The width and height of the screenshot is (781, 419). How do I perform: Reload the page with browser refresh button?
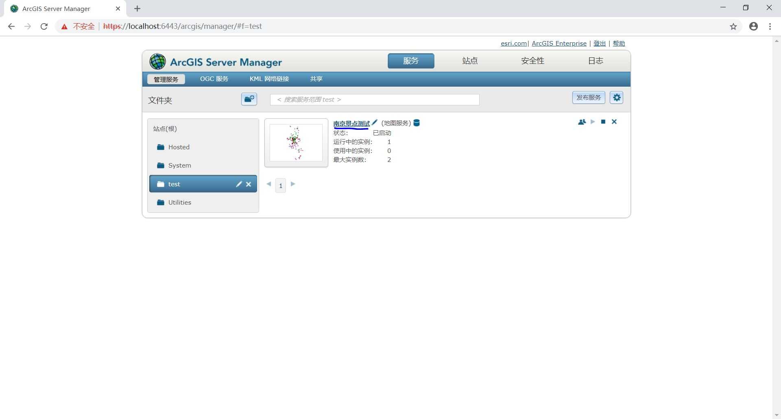44,26
